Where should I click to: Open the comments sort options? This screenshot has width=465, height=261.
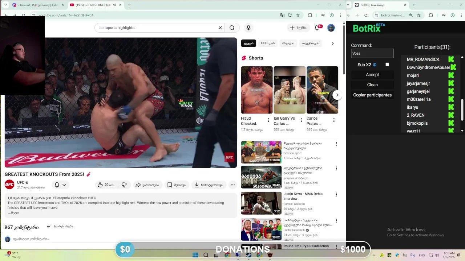click(x=60, y=227)
